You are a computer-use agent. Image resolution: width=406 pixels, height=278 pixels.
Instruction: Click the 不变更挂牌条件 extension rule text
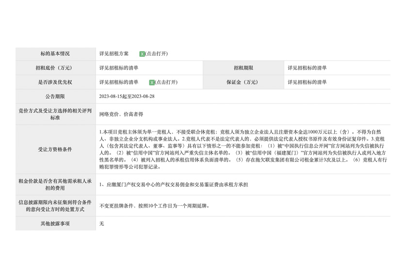[x=154, y=206]
